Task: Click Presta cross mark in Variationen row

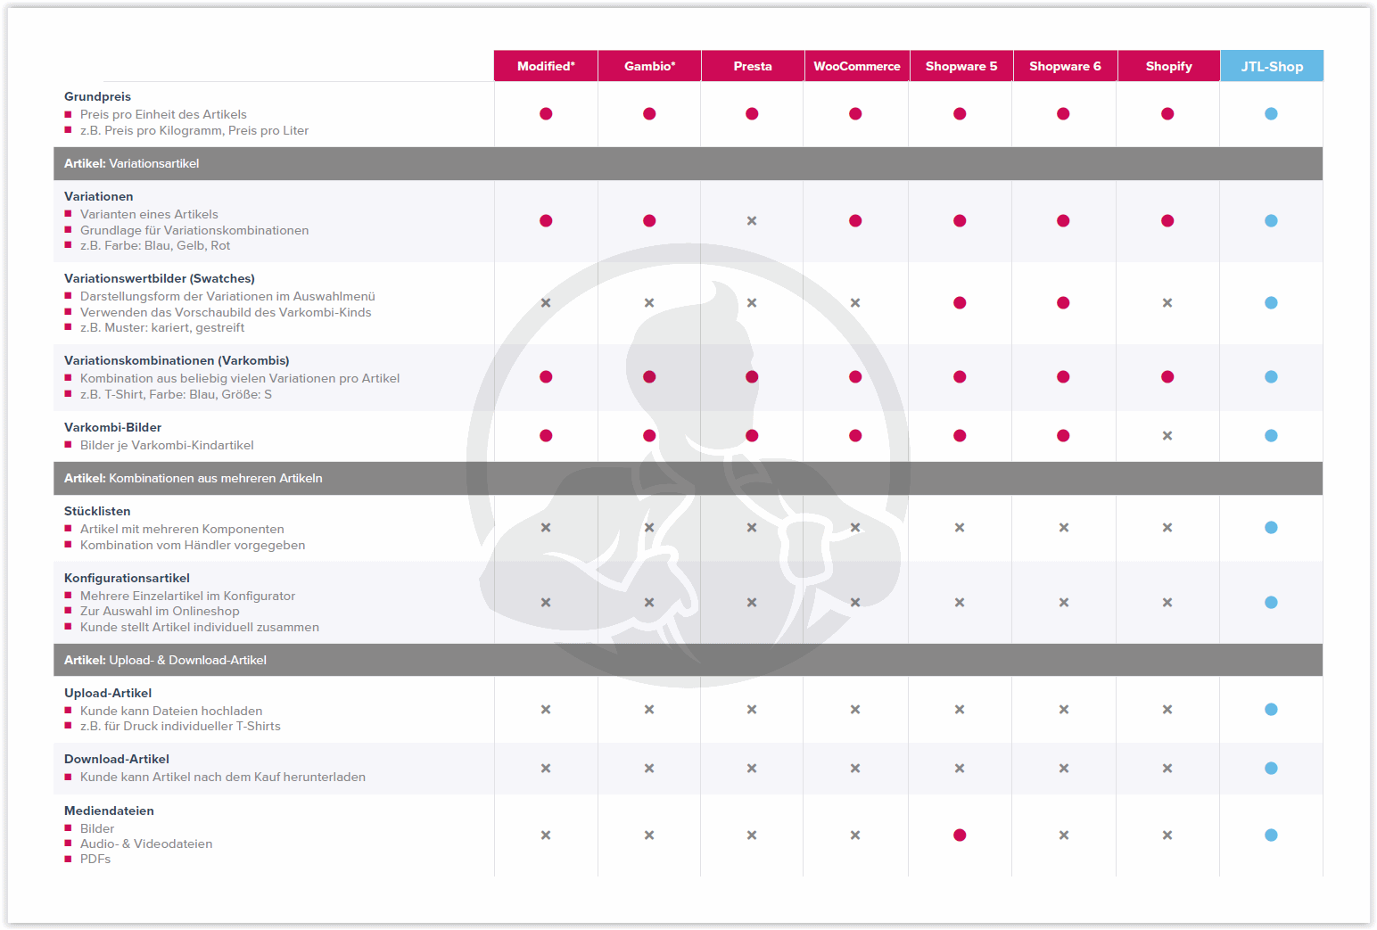Action: tap(752, 221)
